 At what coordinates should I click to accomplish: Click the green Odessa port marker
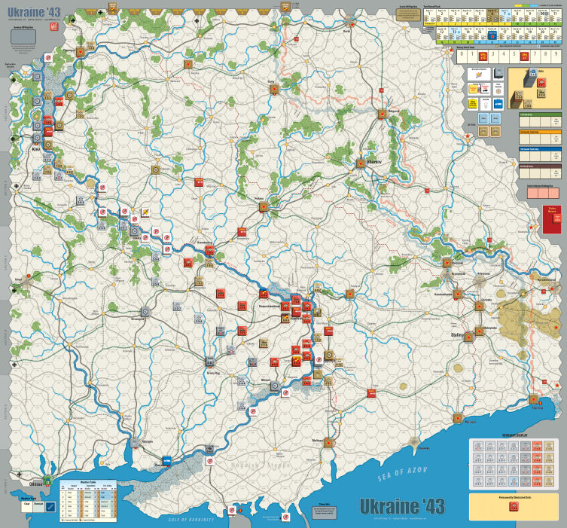click(x=47, y=481)
